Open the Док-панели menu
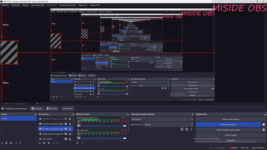Screen dimensions: 267x150 [37, 5]
